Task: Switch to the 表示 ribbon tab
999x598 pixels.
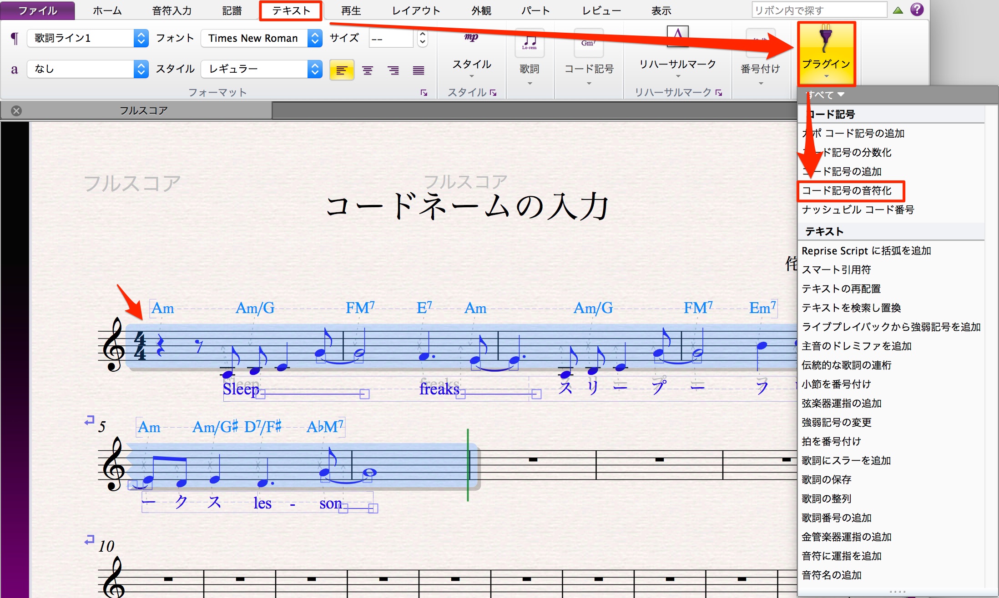Action: 661,10
